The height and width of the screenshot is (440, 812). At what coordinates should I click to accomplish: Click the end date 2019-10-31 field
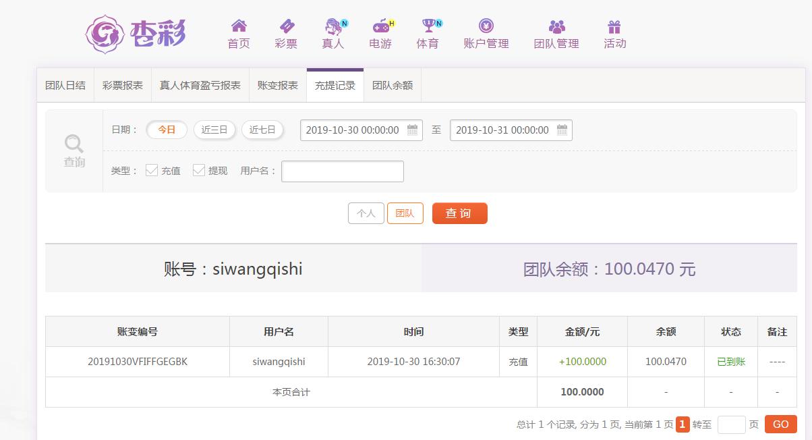coord(511,130)
